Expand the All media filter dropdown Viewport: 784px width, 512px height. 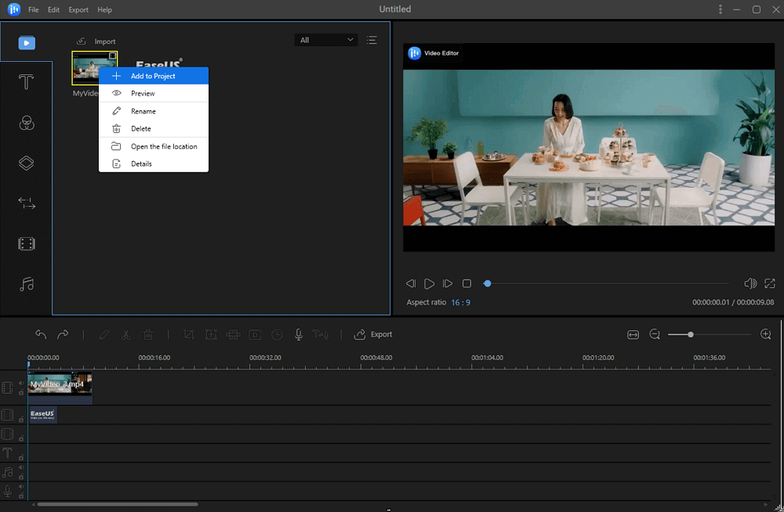point(326,40)
